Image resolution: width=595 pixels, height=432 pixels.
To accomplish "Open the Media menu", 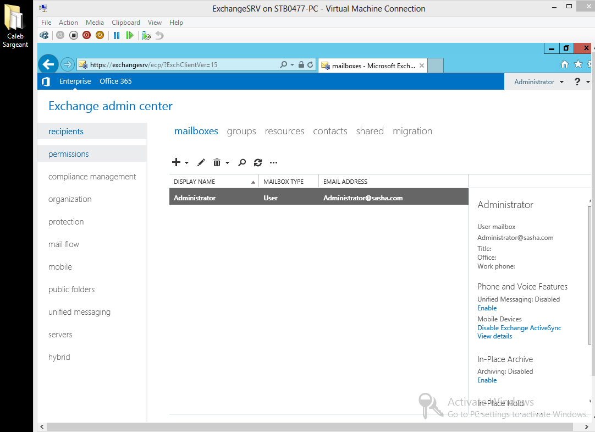I will point(95,23).
